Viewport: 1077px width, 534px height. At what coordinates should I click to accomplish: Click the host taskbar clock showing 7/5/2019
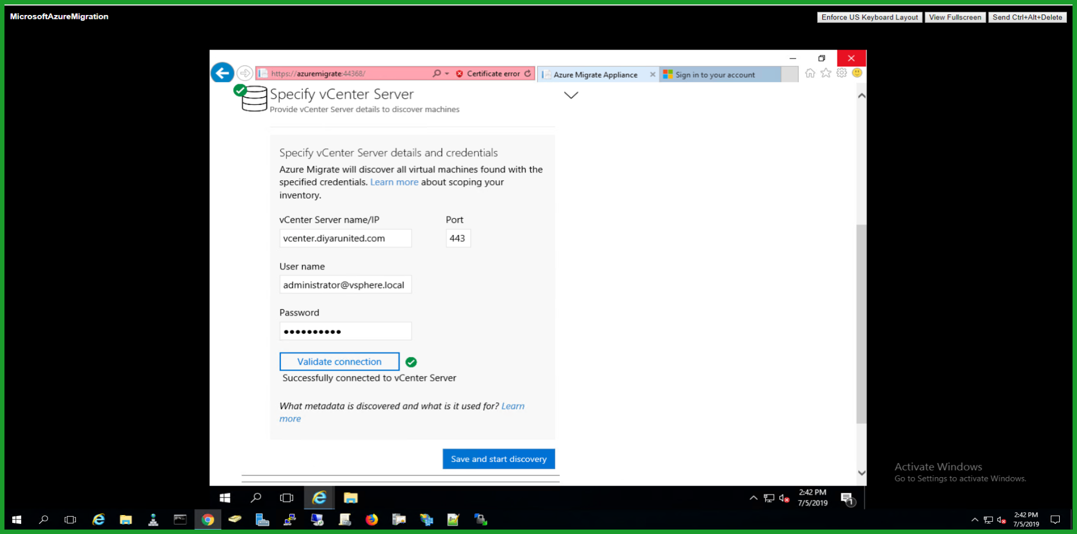pos(1026,520)
